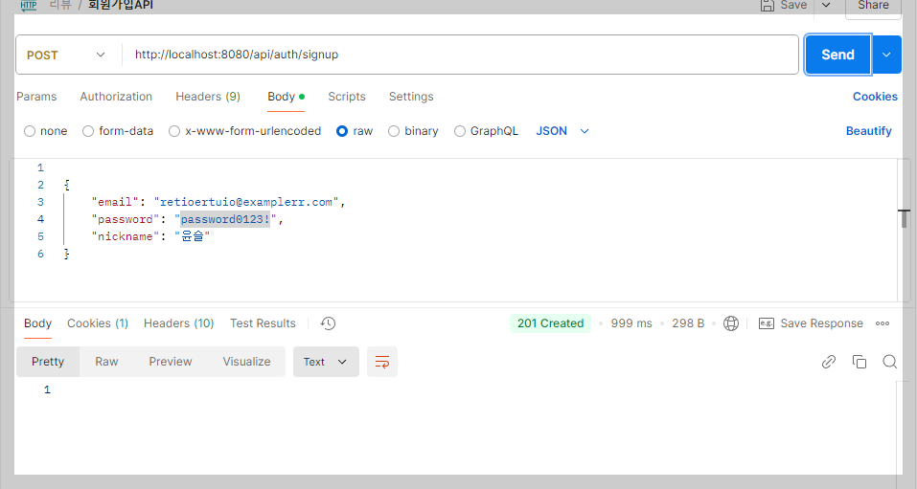Image resolution: width=917 pixels, height=489 pixels.
Task: Open the Test Results tab
Action: (x=263, y=323)
